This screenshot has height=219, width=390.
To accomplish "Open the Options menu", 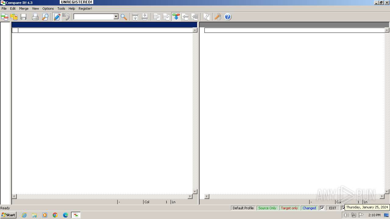I will [x=48, y=9].
